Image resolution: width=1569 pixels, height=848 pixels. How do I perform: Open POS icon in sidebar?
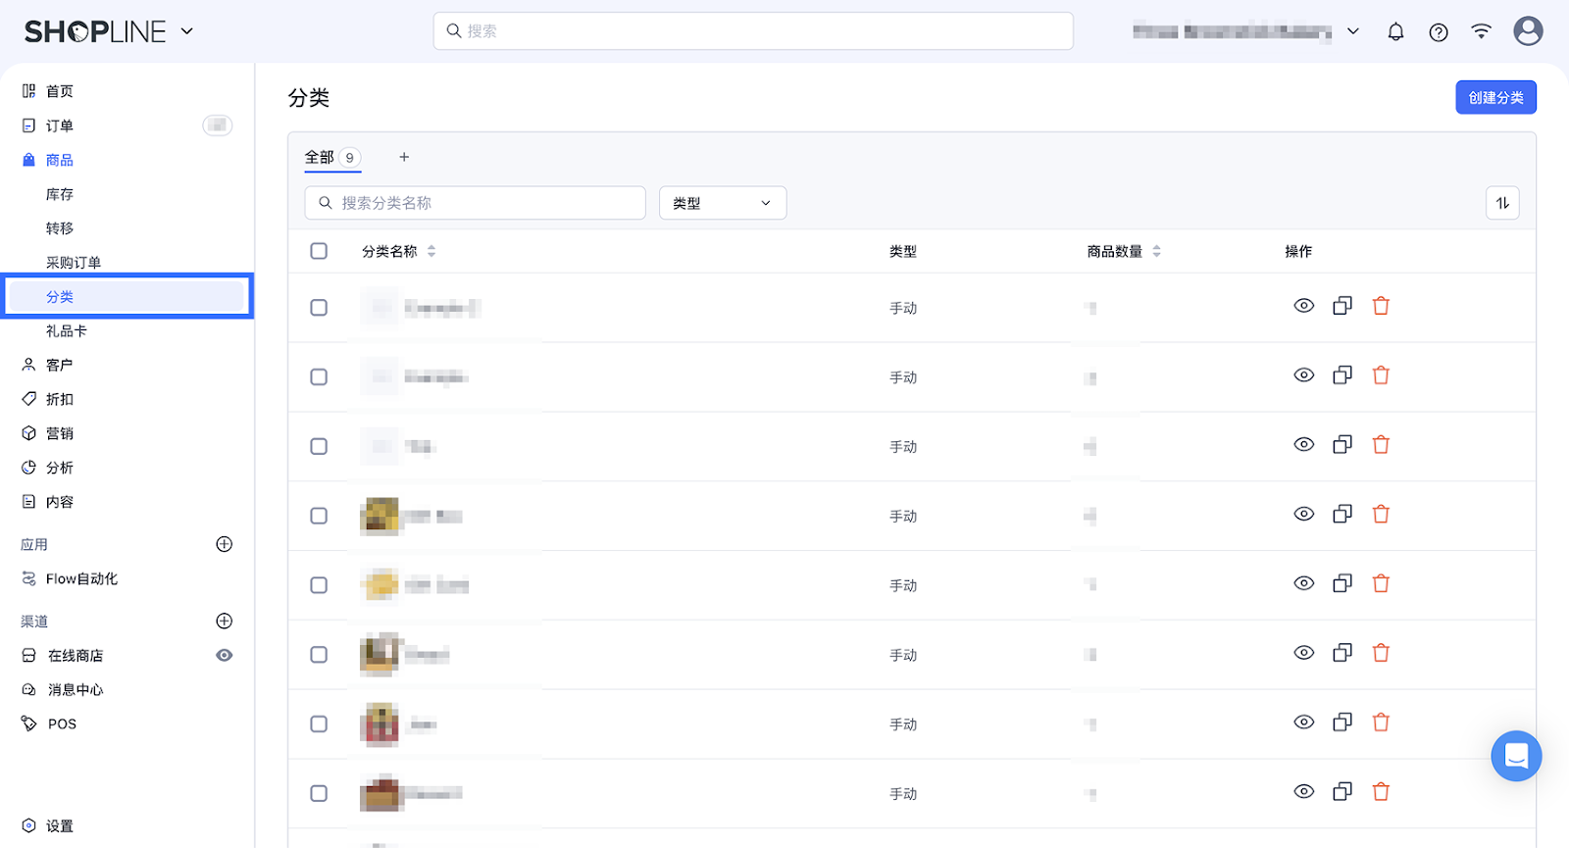[x=29, y=723]
